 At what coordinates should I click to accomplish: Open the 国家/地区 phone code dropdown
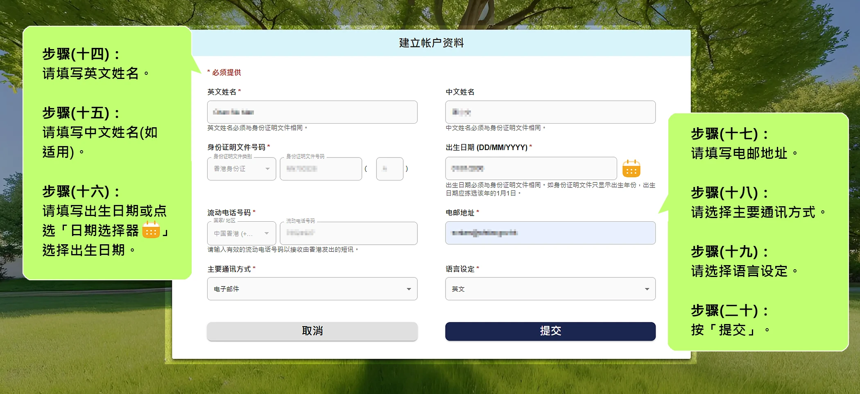click(241, 234)
